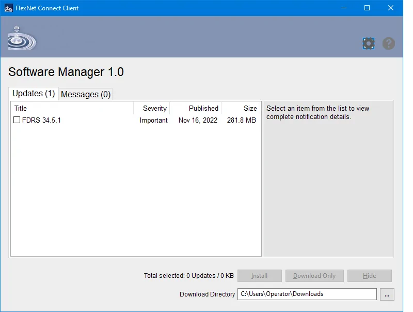The height and width of the screenshot is (312, 413).
Task: Click into the Download Directory path field
Action: [x=307, y=294]
